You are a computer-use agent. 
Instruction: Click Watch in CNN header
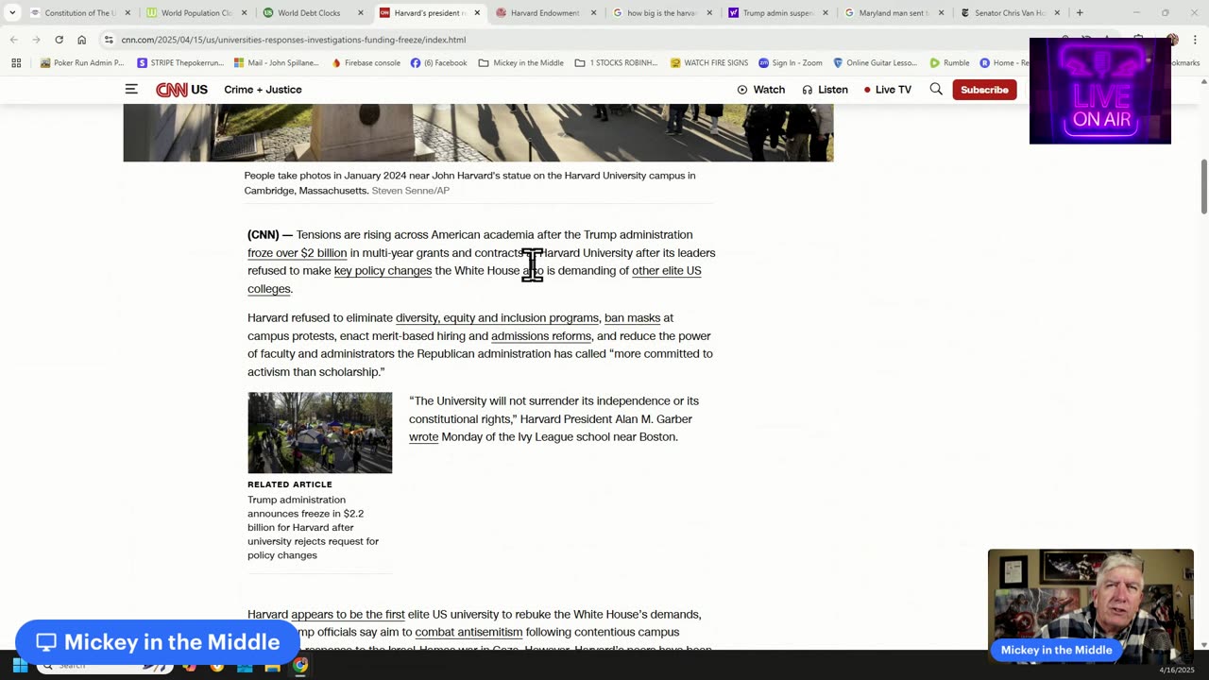pyautogui.click(x=760, y=90)
